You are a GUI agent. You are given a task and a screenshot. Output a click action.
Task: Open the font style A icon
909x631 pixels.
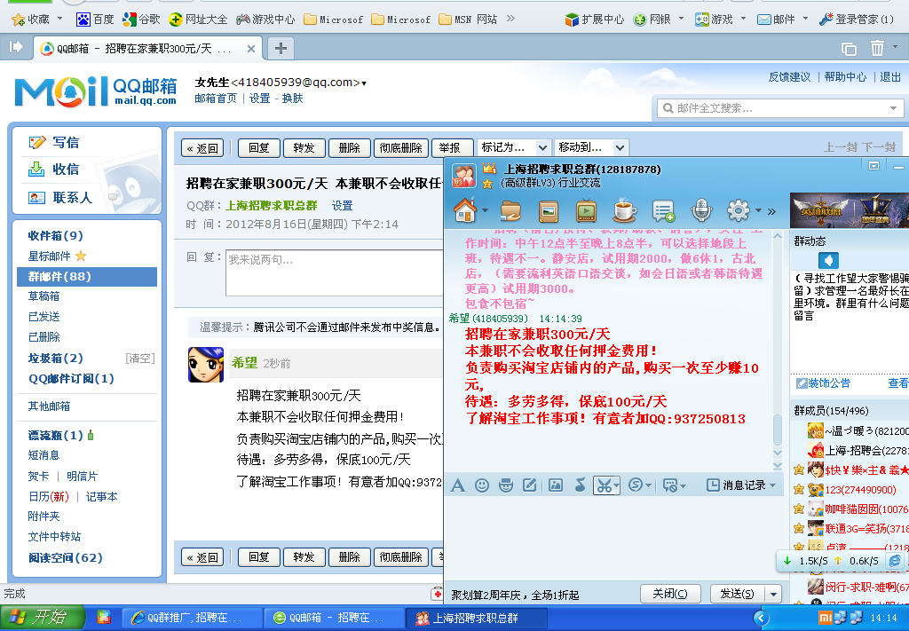pyautogui.click(x=457, y=485)
